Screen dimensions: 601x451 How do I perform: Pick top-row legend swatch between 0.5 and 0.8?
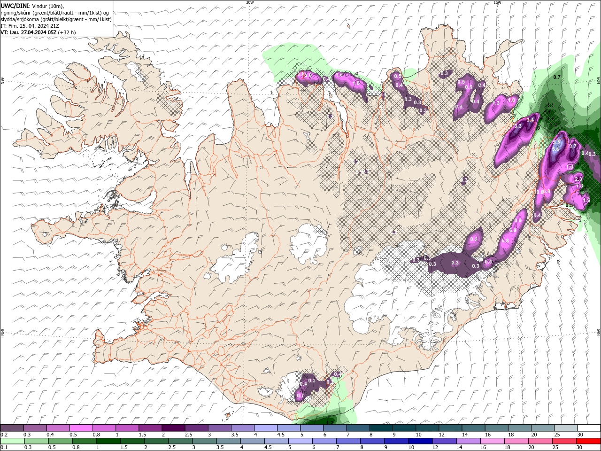(81, 428)
